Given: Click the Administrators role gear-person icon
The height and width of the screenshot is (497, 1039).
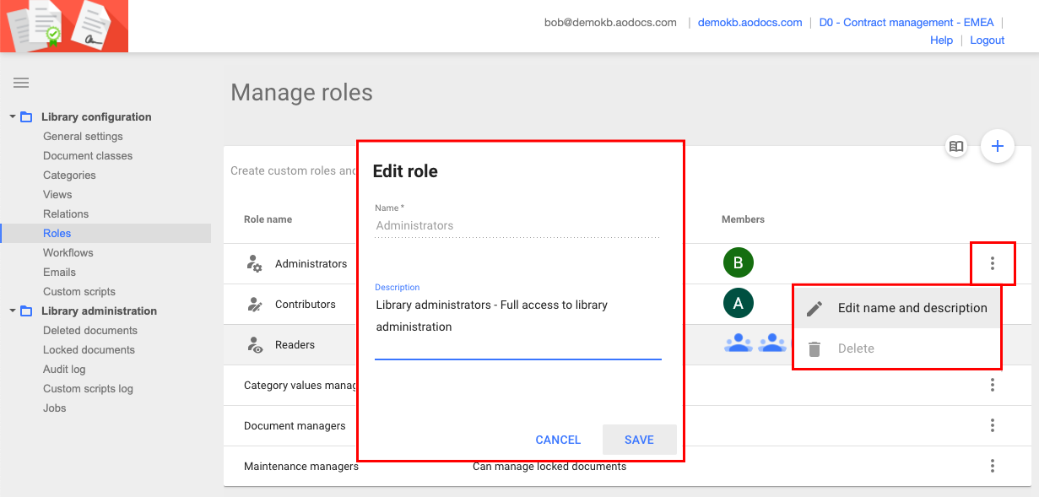Looking at the screenshot, I should click(x=254, y=263).
